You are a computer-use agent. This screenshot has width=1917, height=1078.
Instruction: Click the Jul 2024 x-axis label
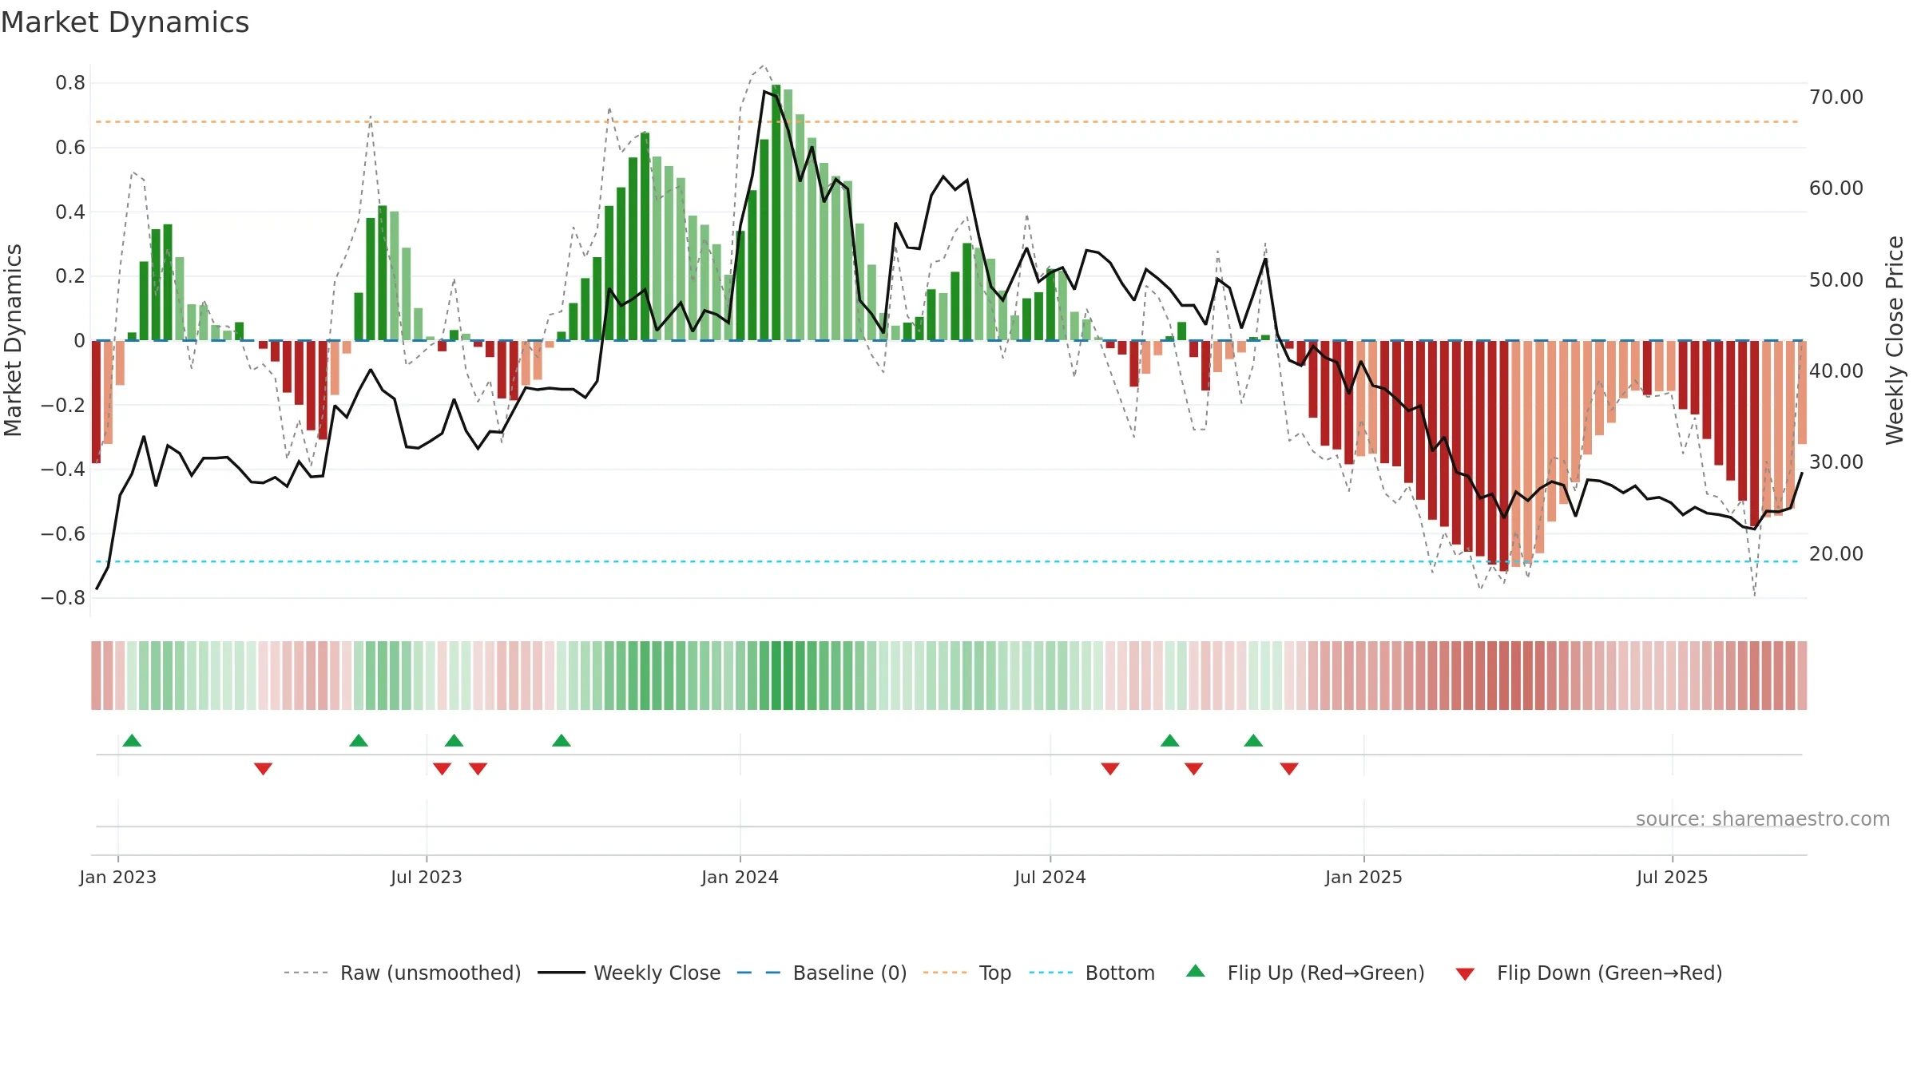coord(1050,877)
